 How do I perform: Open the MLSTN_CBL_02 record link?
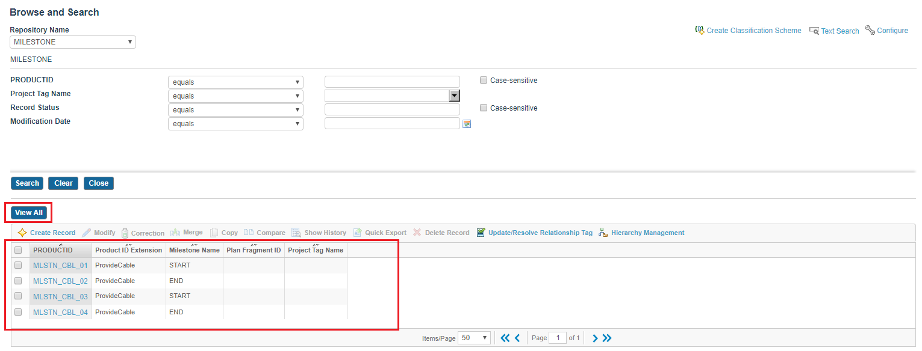click(60, 281)
